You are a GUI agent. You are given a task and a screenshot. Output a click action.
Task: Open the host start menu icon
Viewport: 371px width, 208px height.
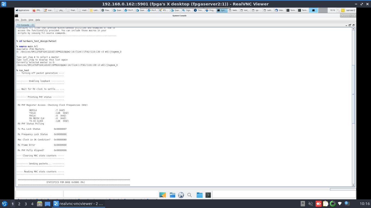click(5, 204)
